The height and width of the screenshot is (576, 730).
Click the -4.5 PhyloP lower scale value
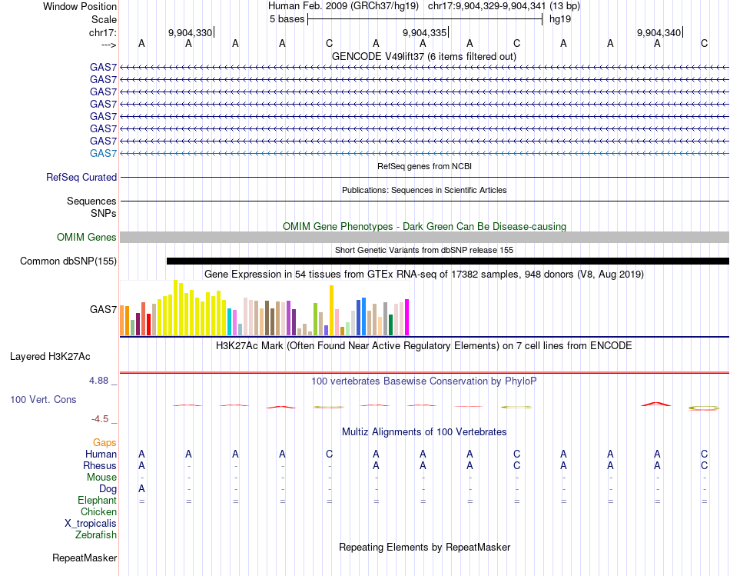pos(100,419)
